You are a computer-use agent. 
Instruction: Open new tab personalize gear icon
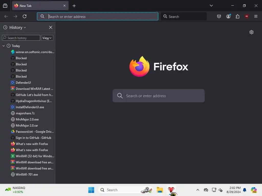tap(251, 32)
